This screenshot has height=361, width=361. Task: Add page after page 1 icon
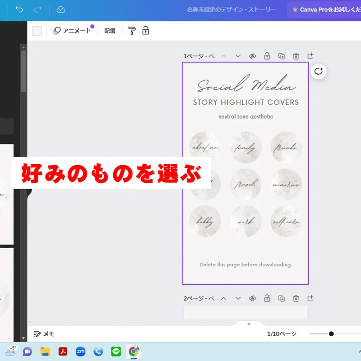point(310,56)
